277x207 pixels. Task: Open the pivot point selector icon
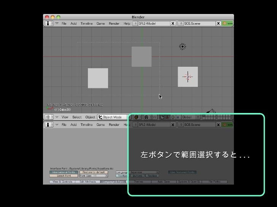[x=148, y=117]
